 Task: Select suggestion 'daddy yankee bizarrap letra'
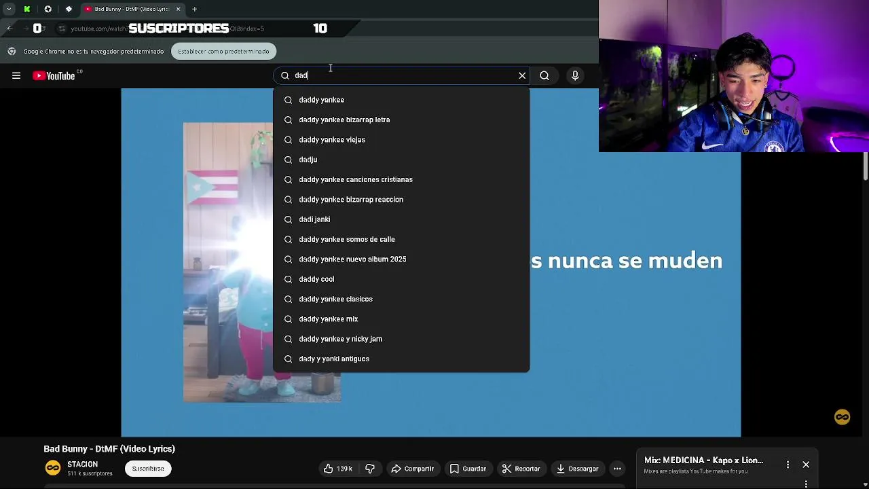401,120
